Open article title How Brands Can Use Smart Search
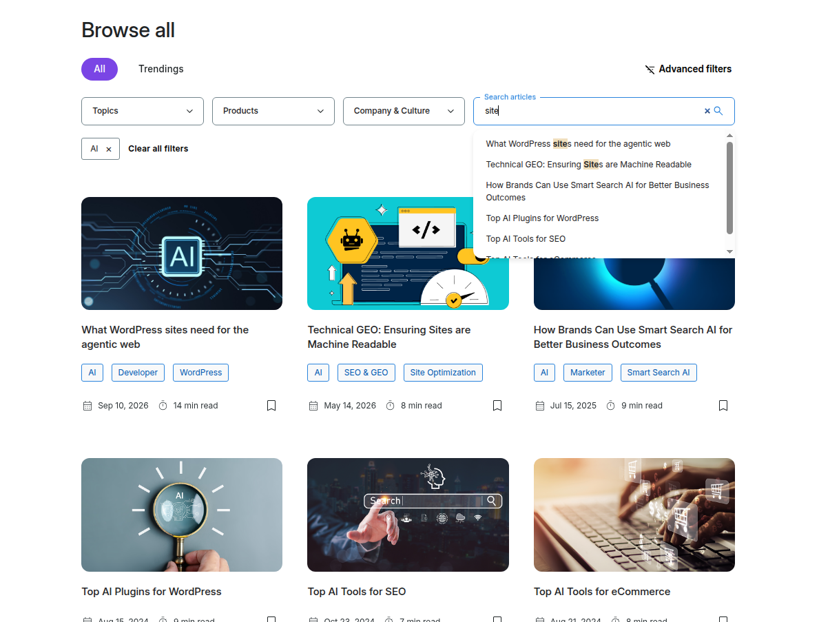This screenshot has height=622, width=819. [x=633, y=338]
